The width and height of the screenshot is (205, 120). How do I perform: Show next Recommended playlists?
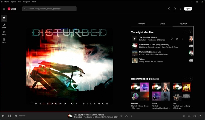click(191, 79)
